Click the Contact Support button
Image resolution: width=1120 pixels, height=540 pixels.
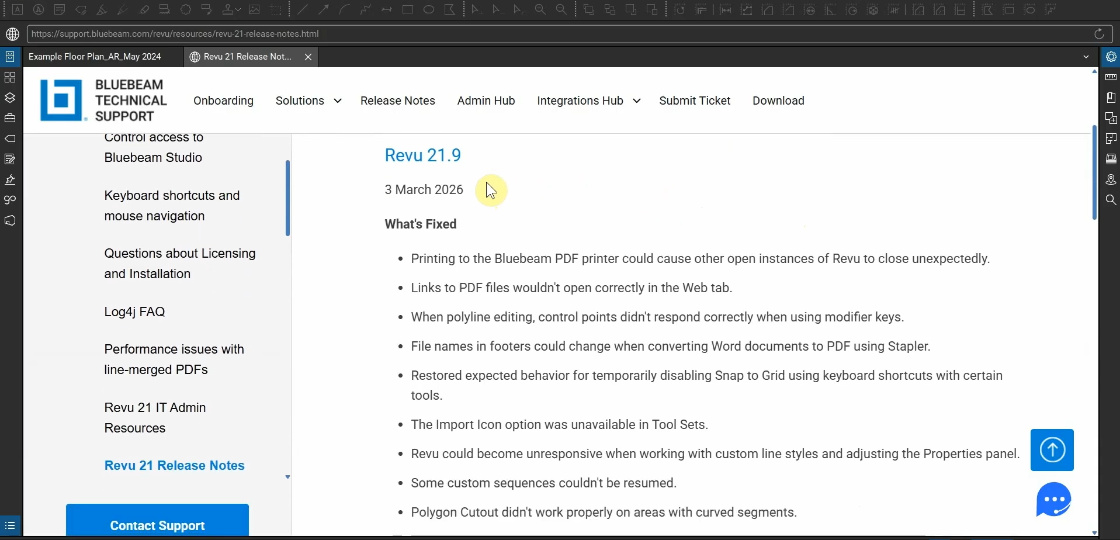coord(157,525)
